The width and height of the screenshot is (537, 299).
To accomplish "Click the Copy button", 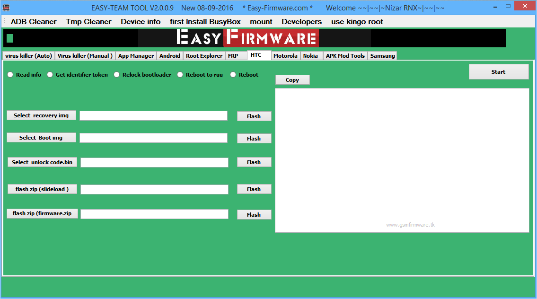I will [x=292, y=80].
